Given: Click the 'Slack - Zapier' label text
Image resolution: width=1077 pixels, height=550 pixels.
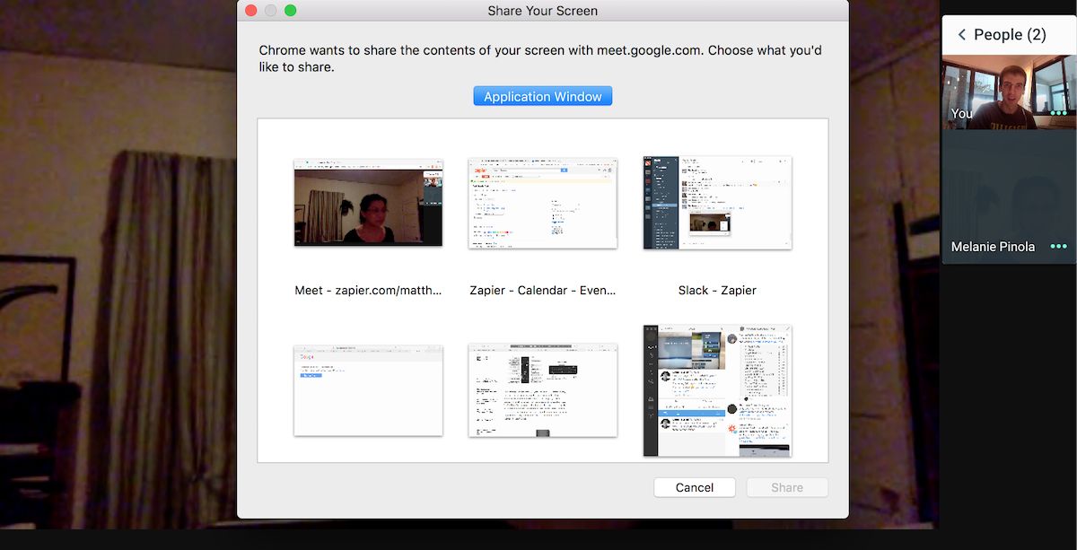Looking at the screenshot, I should coord(717,290).
